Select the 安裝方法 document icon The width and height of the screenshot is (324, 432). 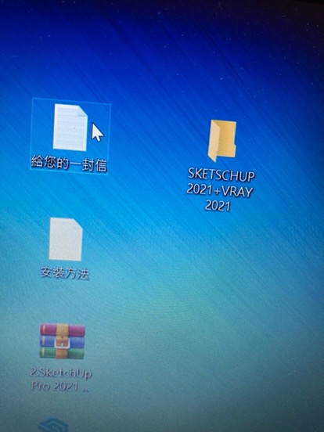[66, 239]
